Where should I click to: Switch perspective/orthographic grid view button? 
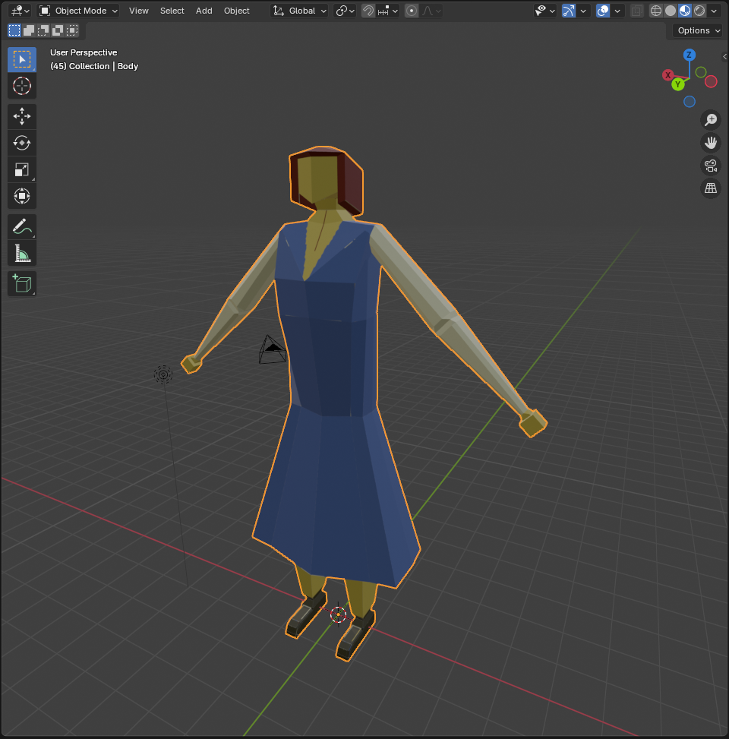(x=711, y=188)
